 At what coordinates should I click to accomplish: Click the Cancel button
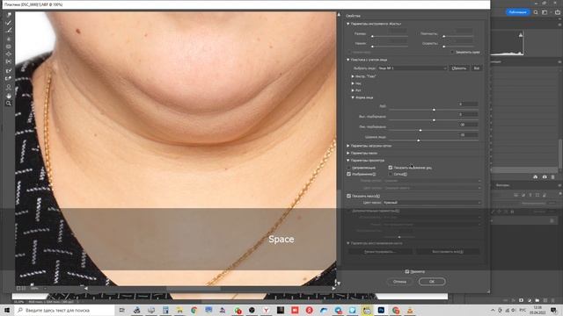[x=399, y=282]
